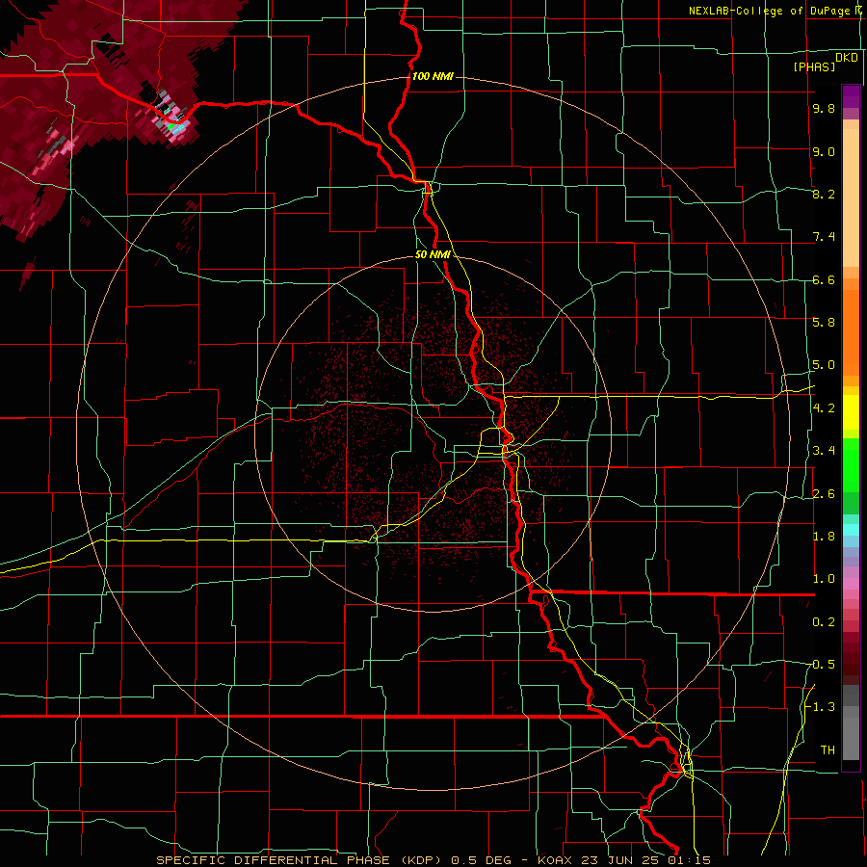
Task: Click the 100 NMI range ring label
Action: 433,76
